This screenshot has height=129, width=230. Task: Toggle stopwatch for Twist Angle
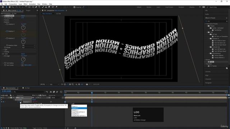(5, 56)
